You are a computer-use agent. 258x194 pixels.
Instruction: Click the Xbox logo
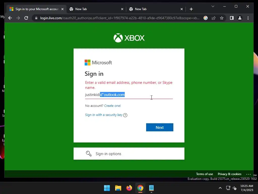pyautogui.click(x=129, y=38)
